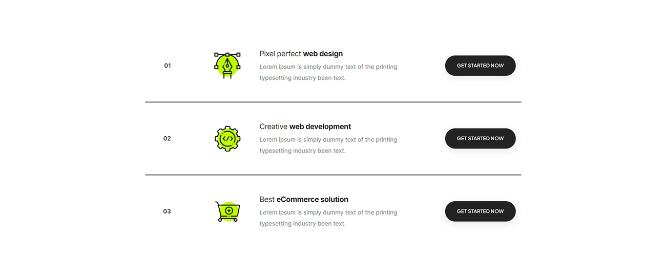The width and height of the screenshot is (666, 277).
Task: Select the number 03 label
Action: (x=167, y=211)
